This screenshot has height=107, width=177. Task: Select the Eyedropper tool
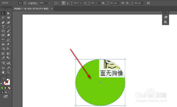(x=3, y=58)
